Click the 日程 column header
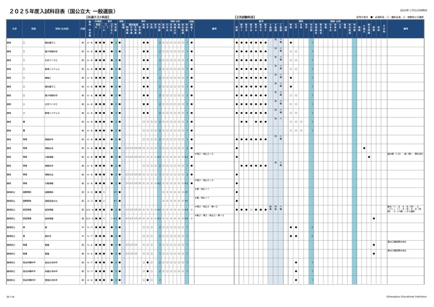434x307 pixels. point(82,29)
